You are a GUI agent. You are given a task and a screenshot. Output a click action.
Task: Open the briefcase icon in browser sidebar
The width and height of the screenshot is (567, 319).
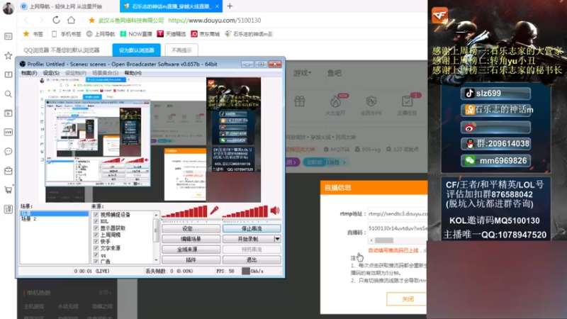click(9, 171)
